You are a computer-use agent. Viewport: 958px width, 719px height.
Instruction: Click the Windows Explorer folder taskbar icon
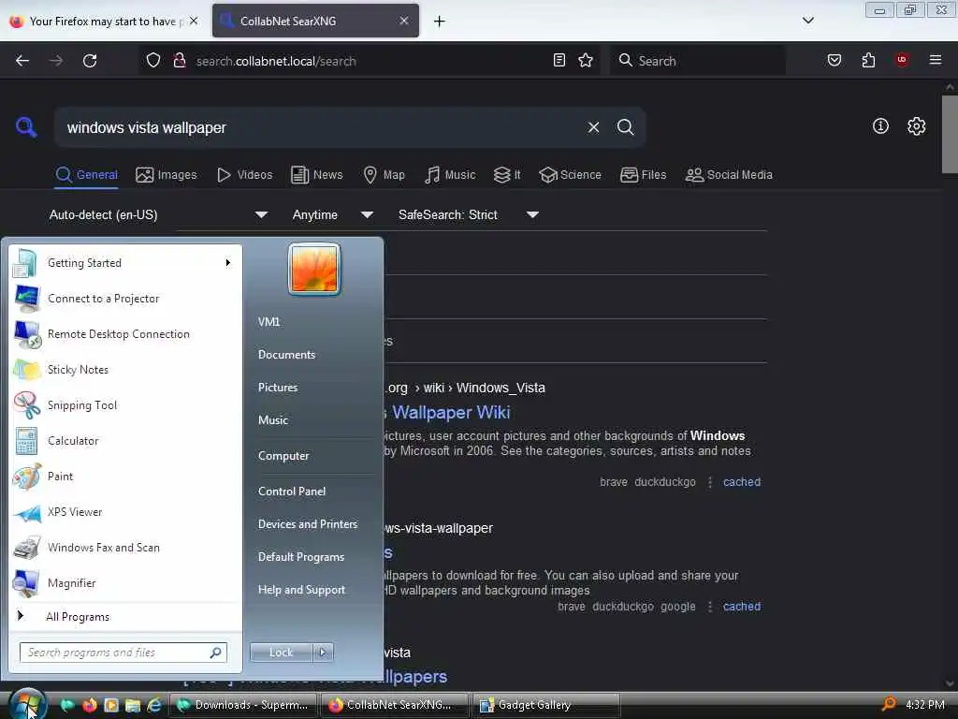pyautogui.click(x=133, y=705)
